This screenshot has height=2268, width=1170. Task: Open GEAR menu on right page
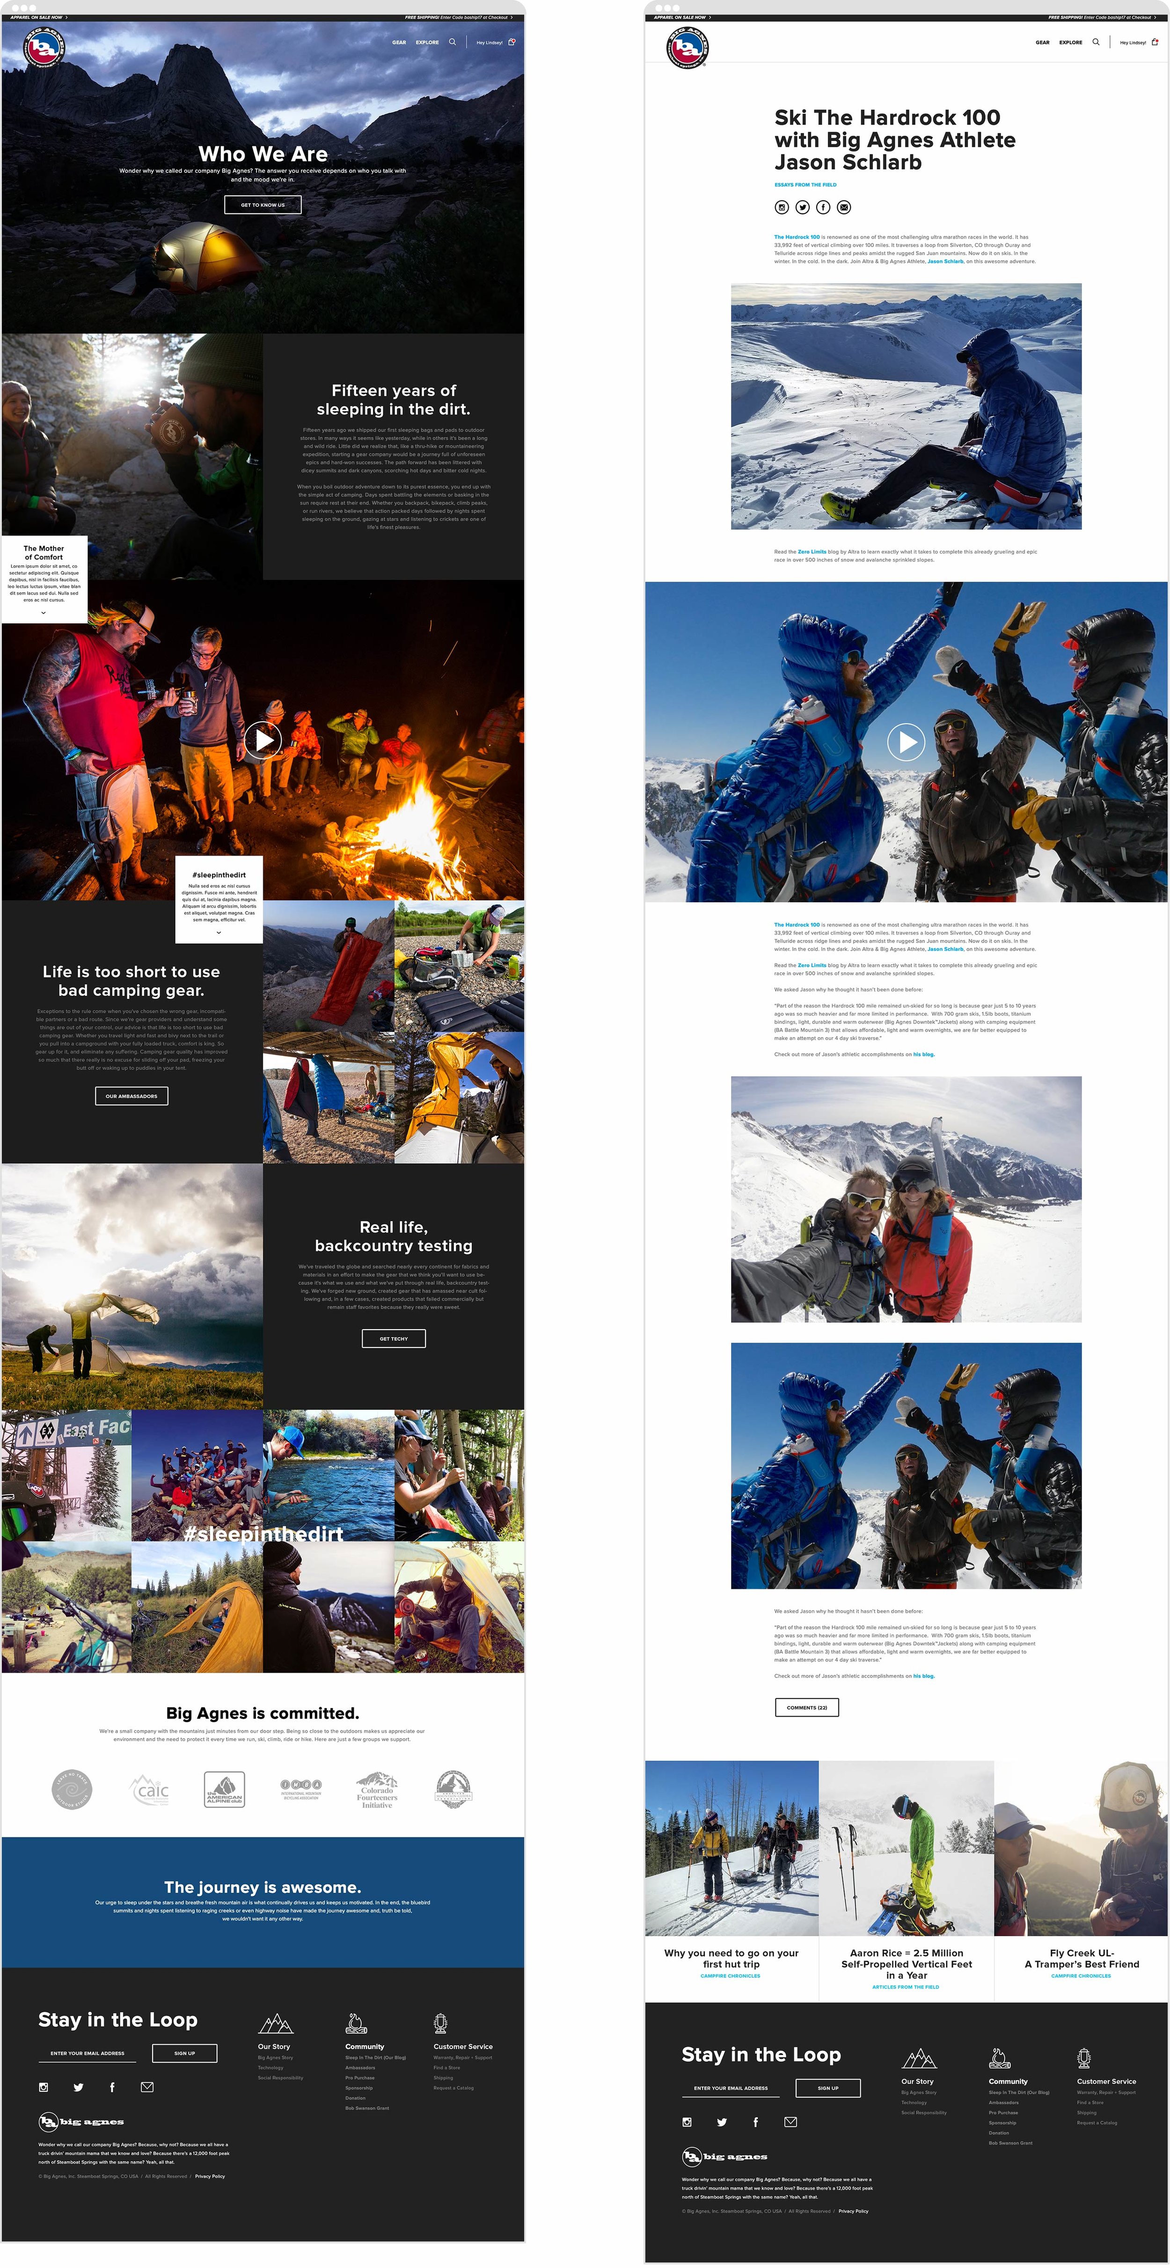1042,42
